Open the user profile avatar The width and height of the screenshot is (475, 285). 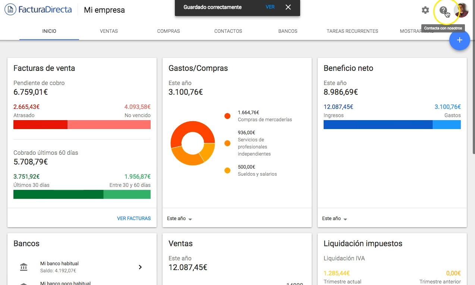tap(461, 10)
